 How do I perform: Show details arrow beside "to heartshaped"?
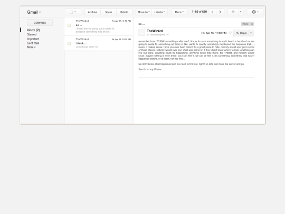167,34
